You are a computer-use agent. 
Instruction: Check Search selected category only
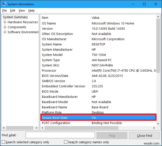(3, 142)
